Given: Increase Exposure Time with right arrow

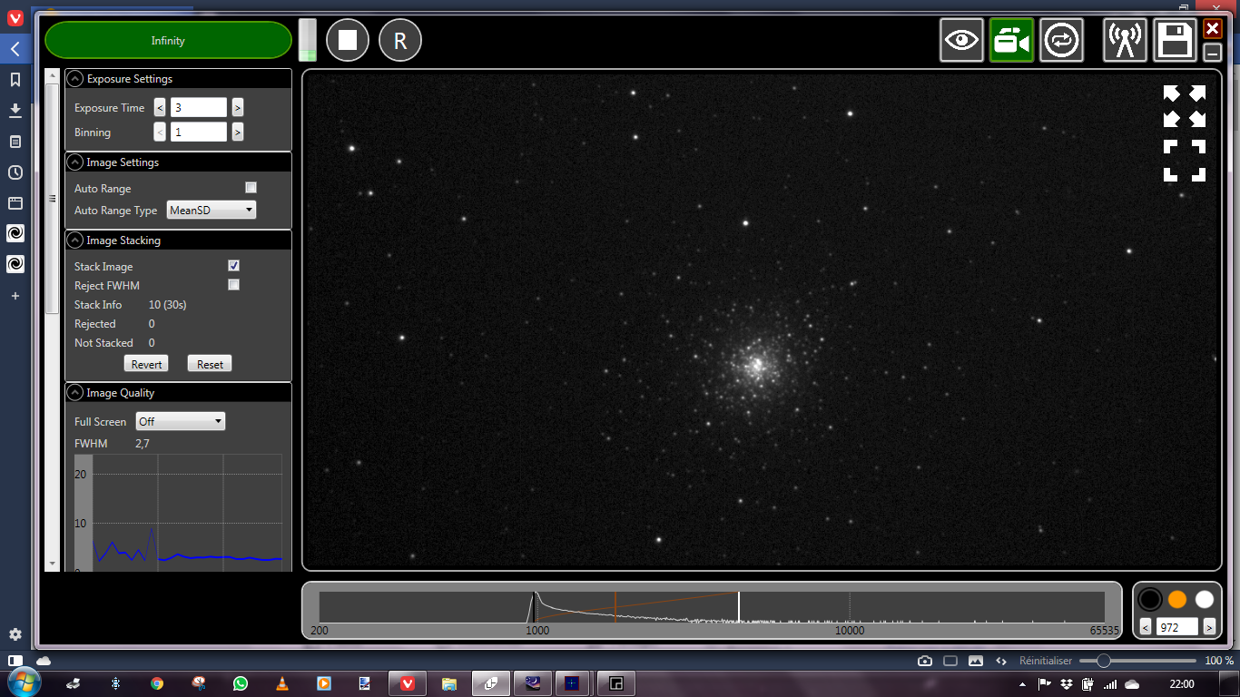Looking at the screenshot, I should tap(238, 108).
